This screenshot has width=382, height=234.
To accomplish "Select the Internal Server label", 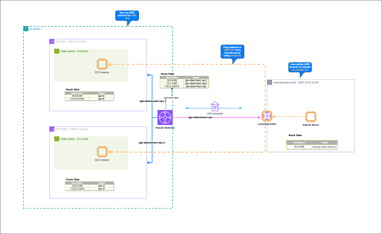I will pos(311,125).
